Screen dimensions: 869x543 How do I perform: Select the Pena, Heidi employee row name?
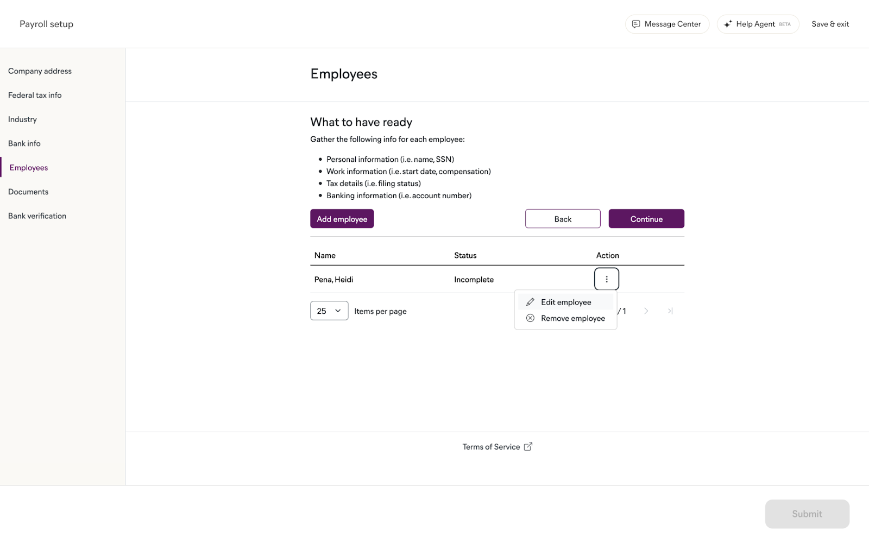click(x=333, y=280)
